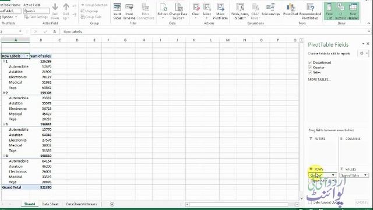Click the vertical scrollbar down arrow

302,198
